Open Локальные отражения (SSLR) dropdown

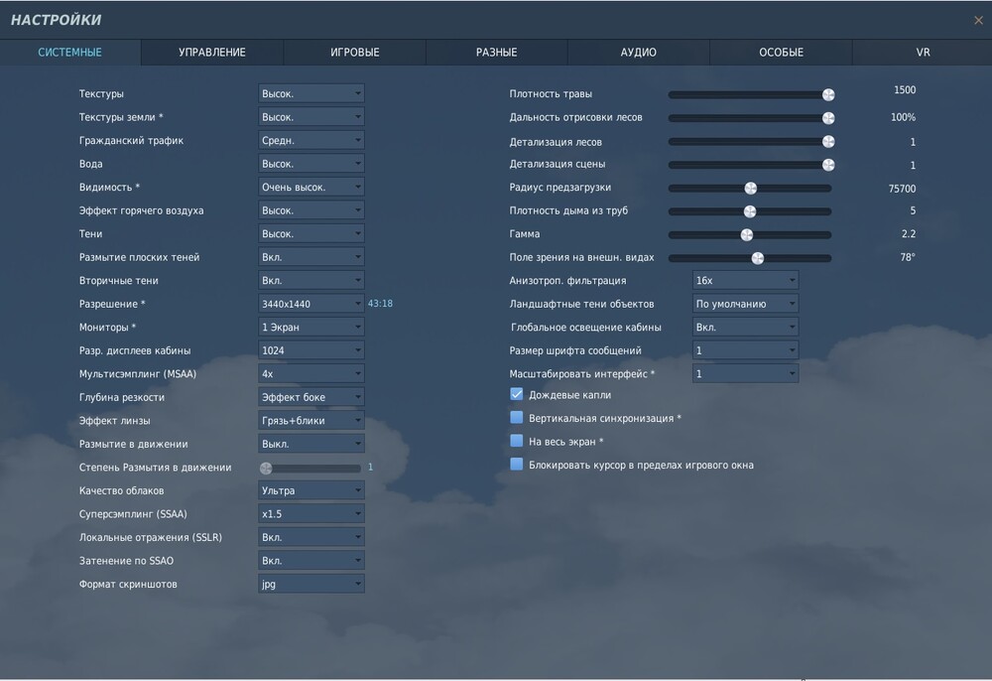pos(311,537)
